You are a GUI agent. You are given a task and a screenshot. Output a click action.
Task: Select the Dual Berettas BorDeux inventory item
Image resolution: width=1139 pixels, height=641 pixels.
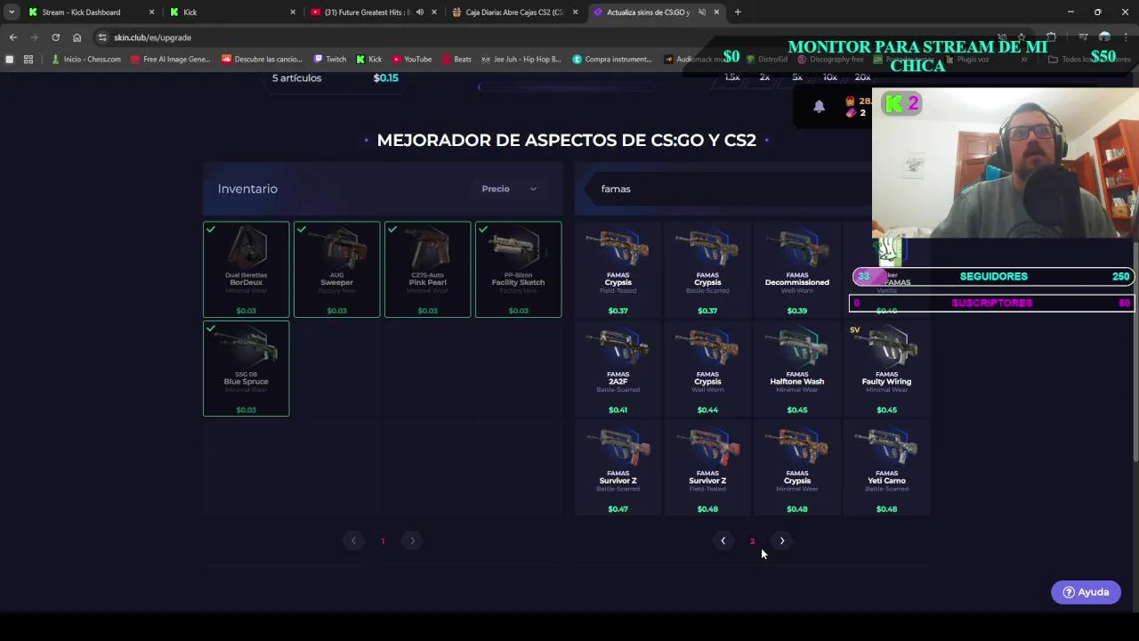pos(246,270)
